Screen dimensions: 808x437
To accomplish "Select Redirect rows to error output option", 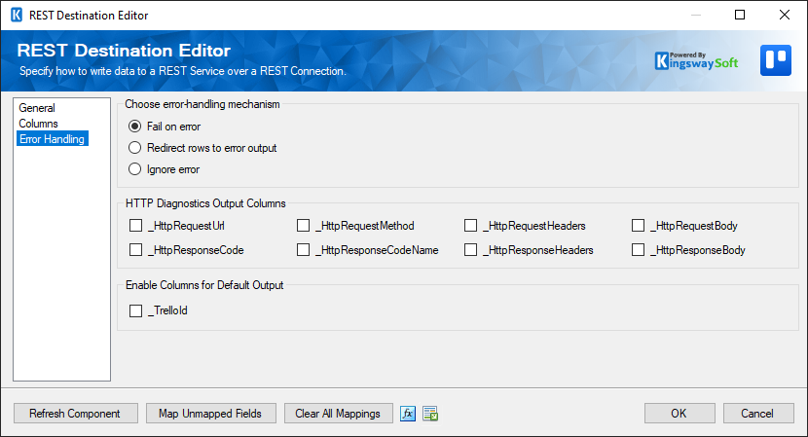I will coord(134,148).
